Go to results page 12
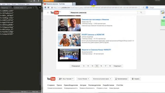Image resolution: width=165 pixels, height=93 pixels. click(84, 66)
